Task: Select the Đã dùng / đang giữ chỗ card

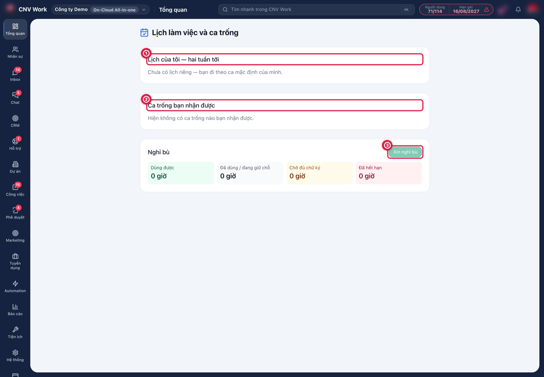Action: 250,173
